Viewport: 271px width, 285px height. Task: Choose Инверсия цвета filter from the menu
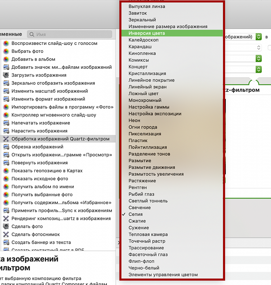(172, 33)
